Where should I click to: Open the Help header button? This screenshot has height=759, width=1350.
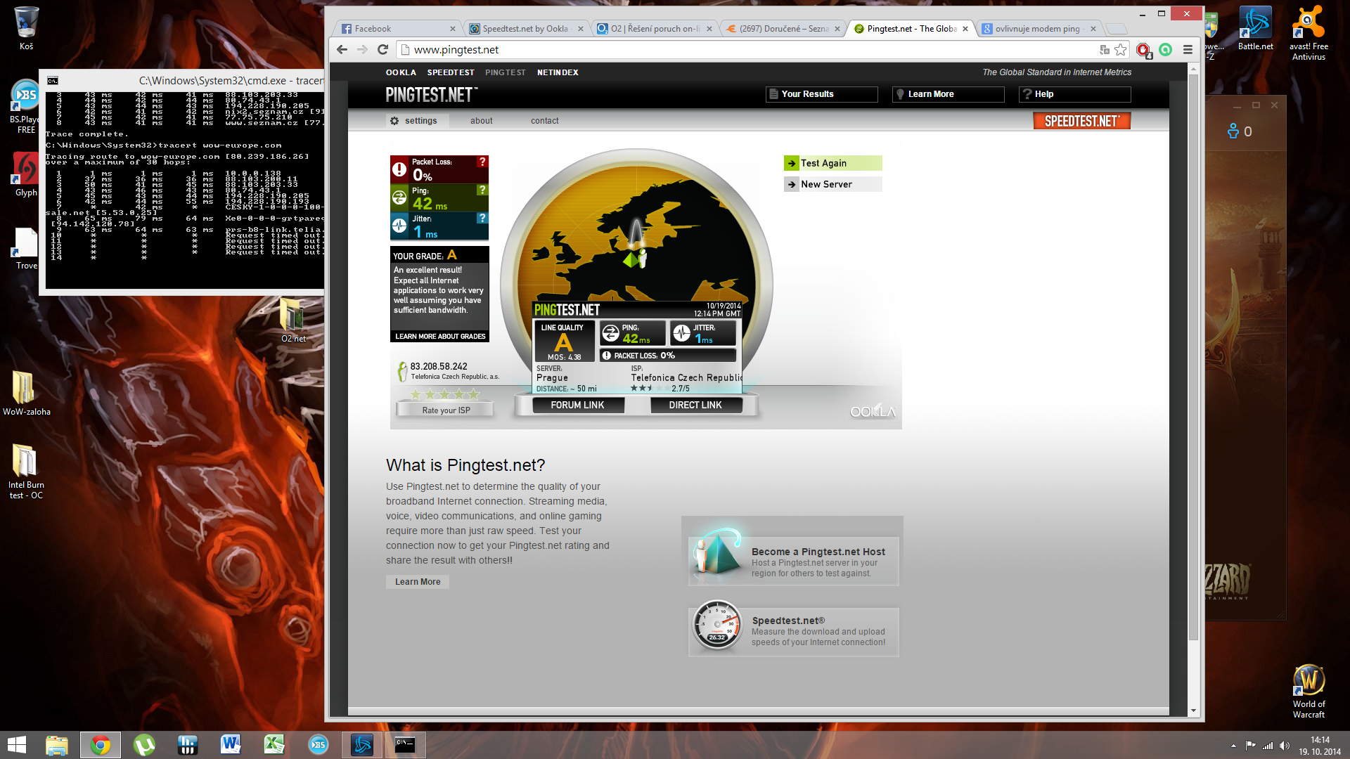[x=1074, y=94]
